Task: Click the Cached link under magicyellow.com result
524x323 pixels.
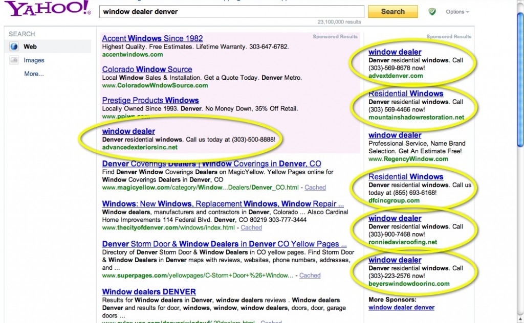Action: click(x=315, y=187)
